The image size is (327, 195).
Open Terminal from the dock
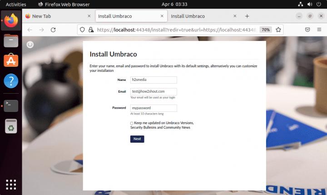pyautogui.click(x=11, y=106)
